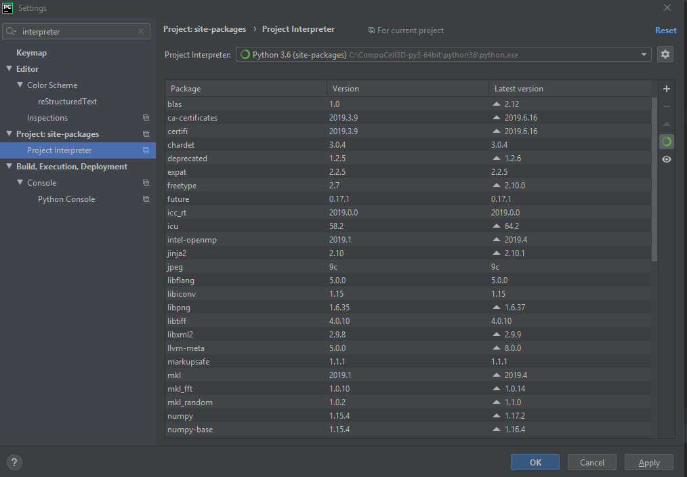687x477 pixels.
Task: Click the interpreter spinner icon in the combo box
Action: click(x=245, y=54)
